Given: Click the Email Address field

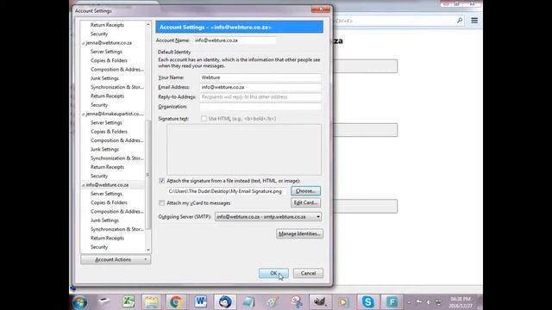Looking at the screenshot, I should (x=260, y=87).
